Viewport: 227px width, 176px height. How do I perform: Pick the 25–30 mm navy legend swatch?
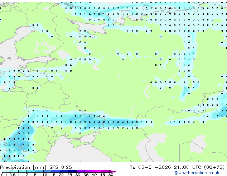point(72,171)
